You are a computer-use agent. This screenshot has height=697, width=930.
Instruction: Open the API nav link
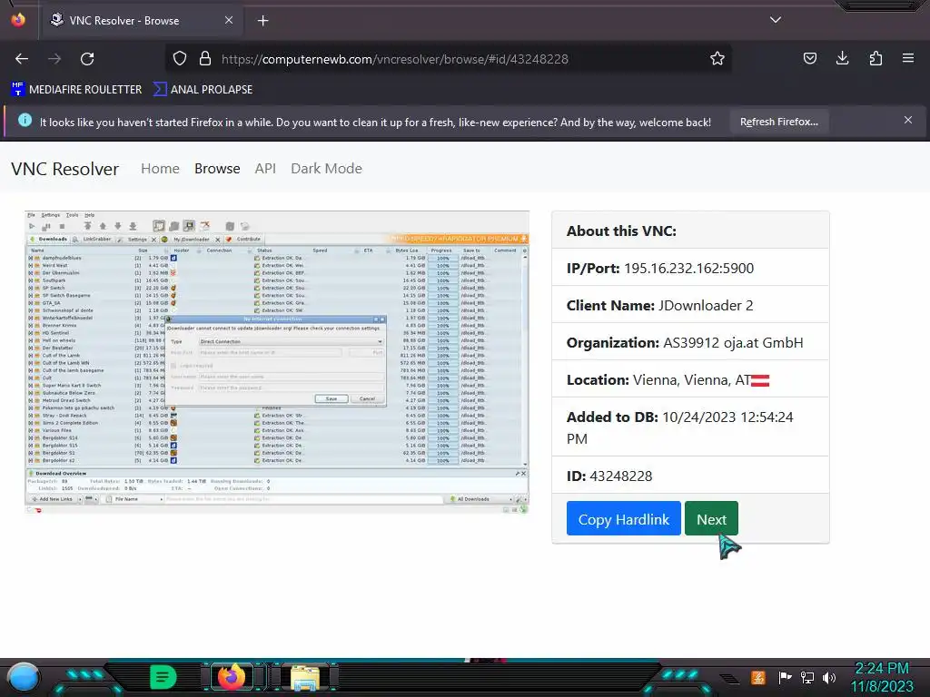265,169
